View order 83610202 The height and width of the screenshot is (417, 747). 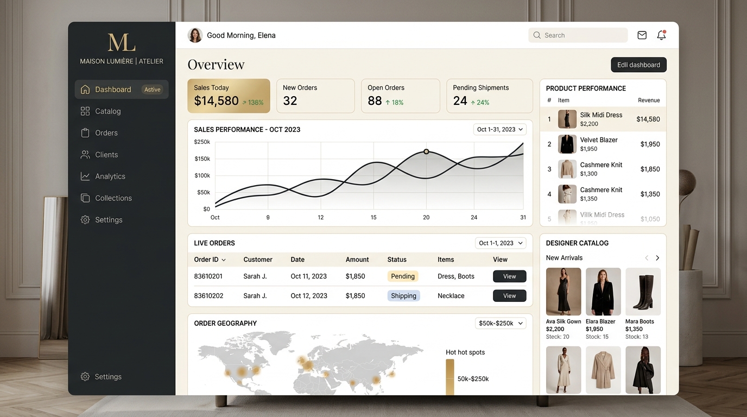[x=509, y=296]
